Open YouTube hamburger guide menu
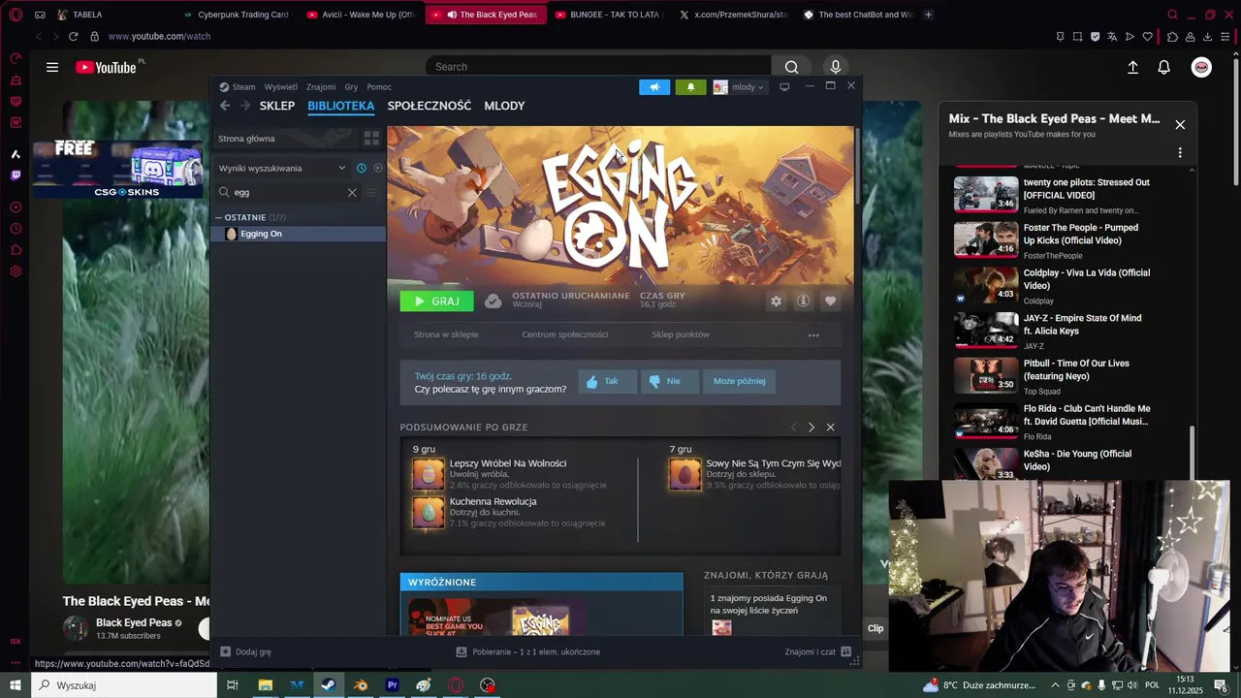Viewport: 1241px width, 698px height. 52,67
